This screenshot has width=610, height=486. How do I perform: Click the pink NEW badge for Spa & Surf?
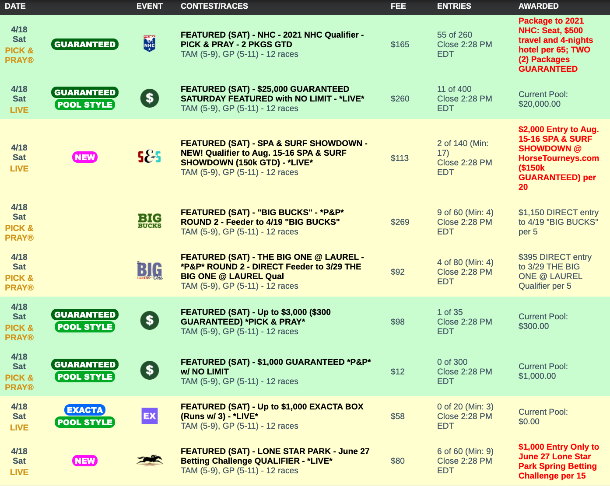85,157
